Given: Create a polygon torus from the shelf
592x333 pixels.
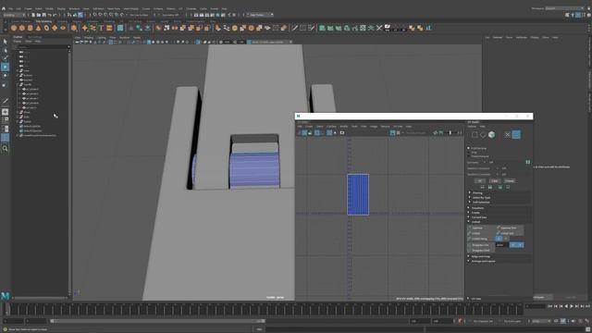Looking at the screenshot, I should [x=46, y=28].
